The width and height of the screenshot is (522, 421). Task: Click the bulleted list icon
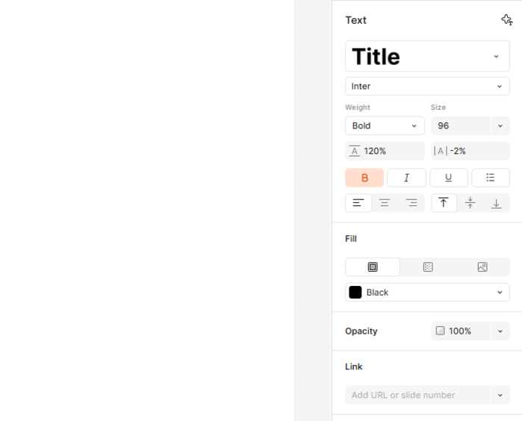click(x=491, y=178)
